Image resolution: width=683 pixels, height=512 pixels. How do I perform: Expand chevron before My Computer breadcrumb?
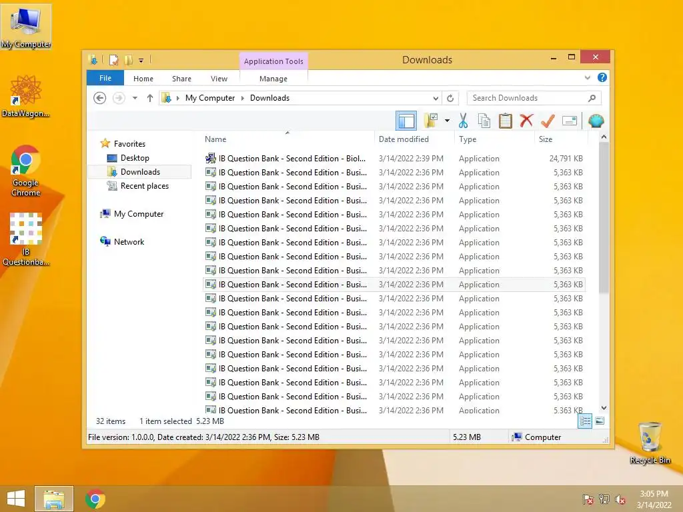tap(177, 98)
